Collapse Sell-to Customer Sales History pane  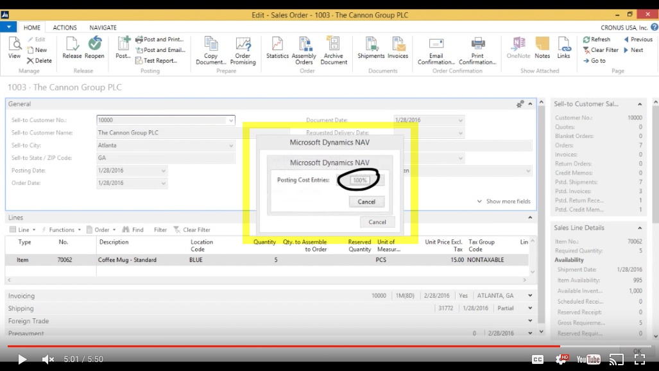pyautogui.click(x=640, y=104)
